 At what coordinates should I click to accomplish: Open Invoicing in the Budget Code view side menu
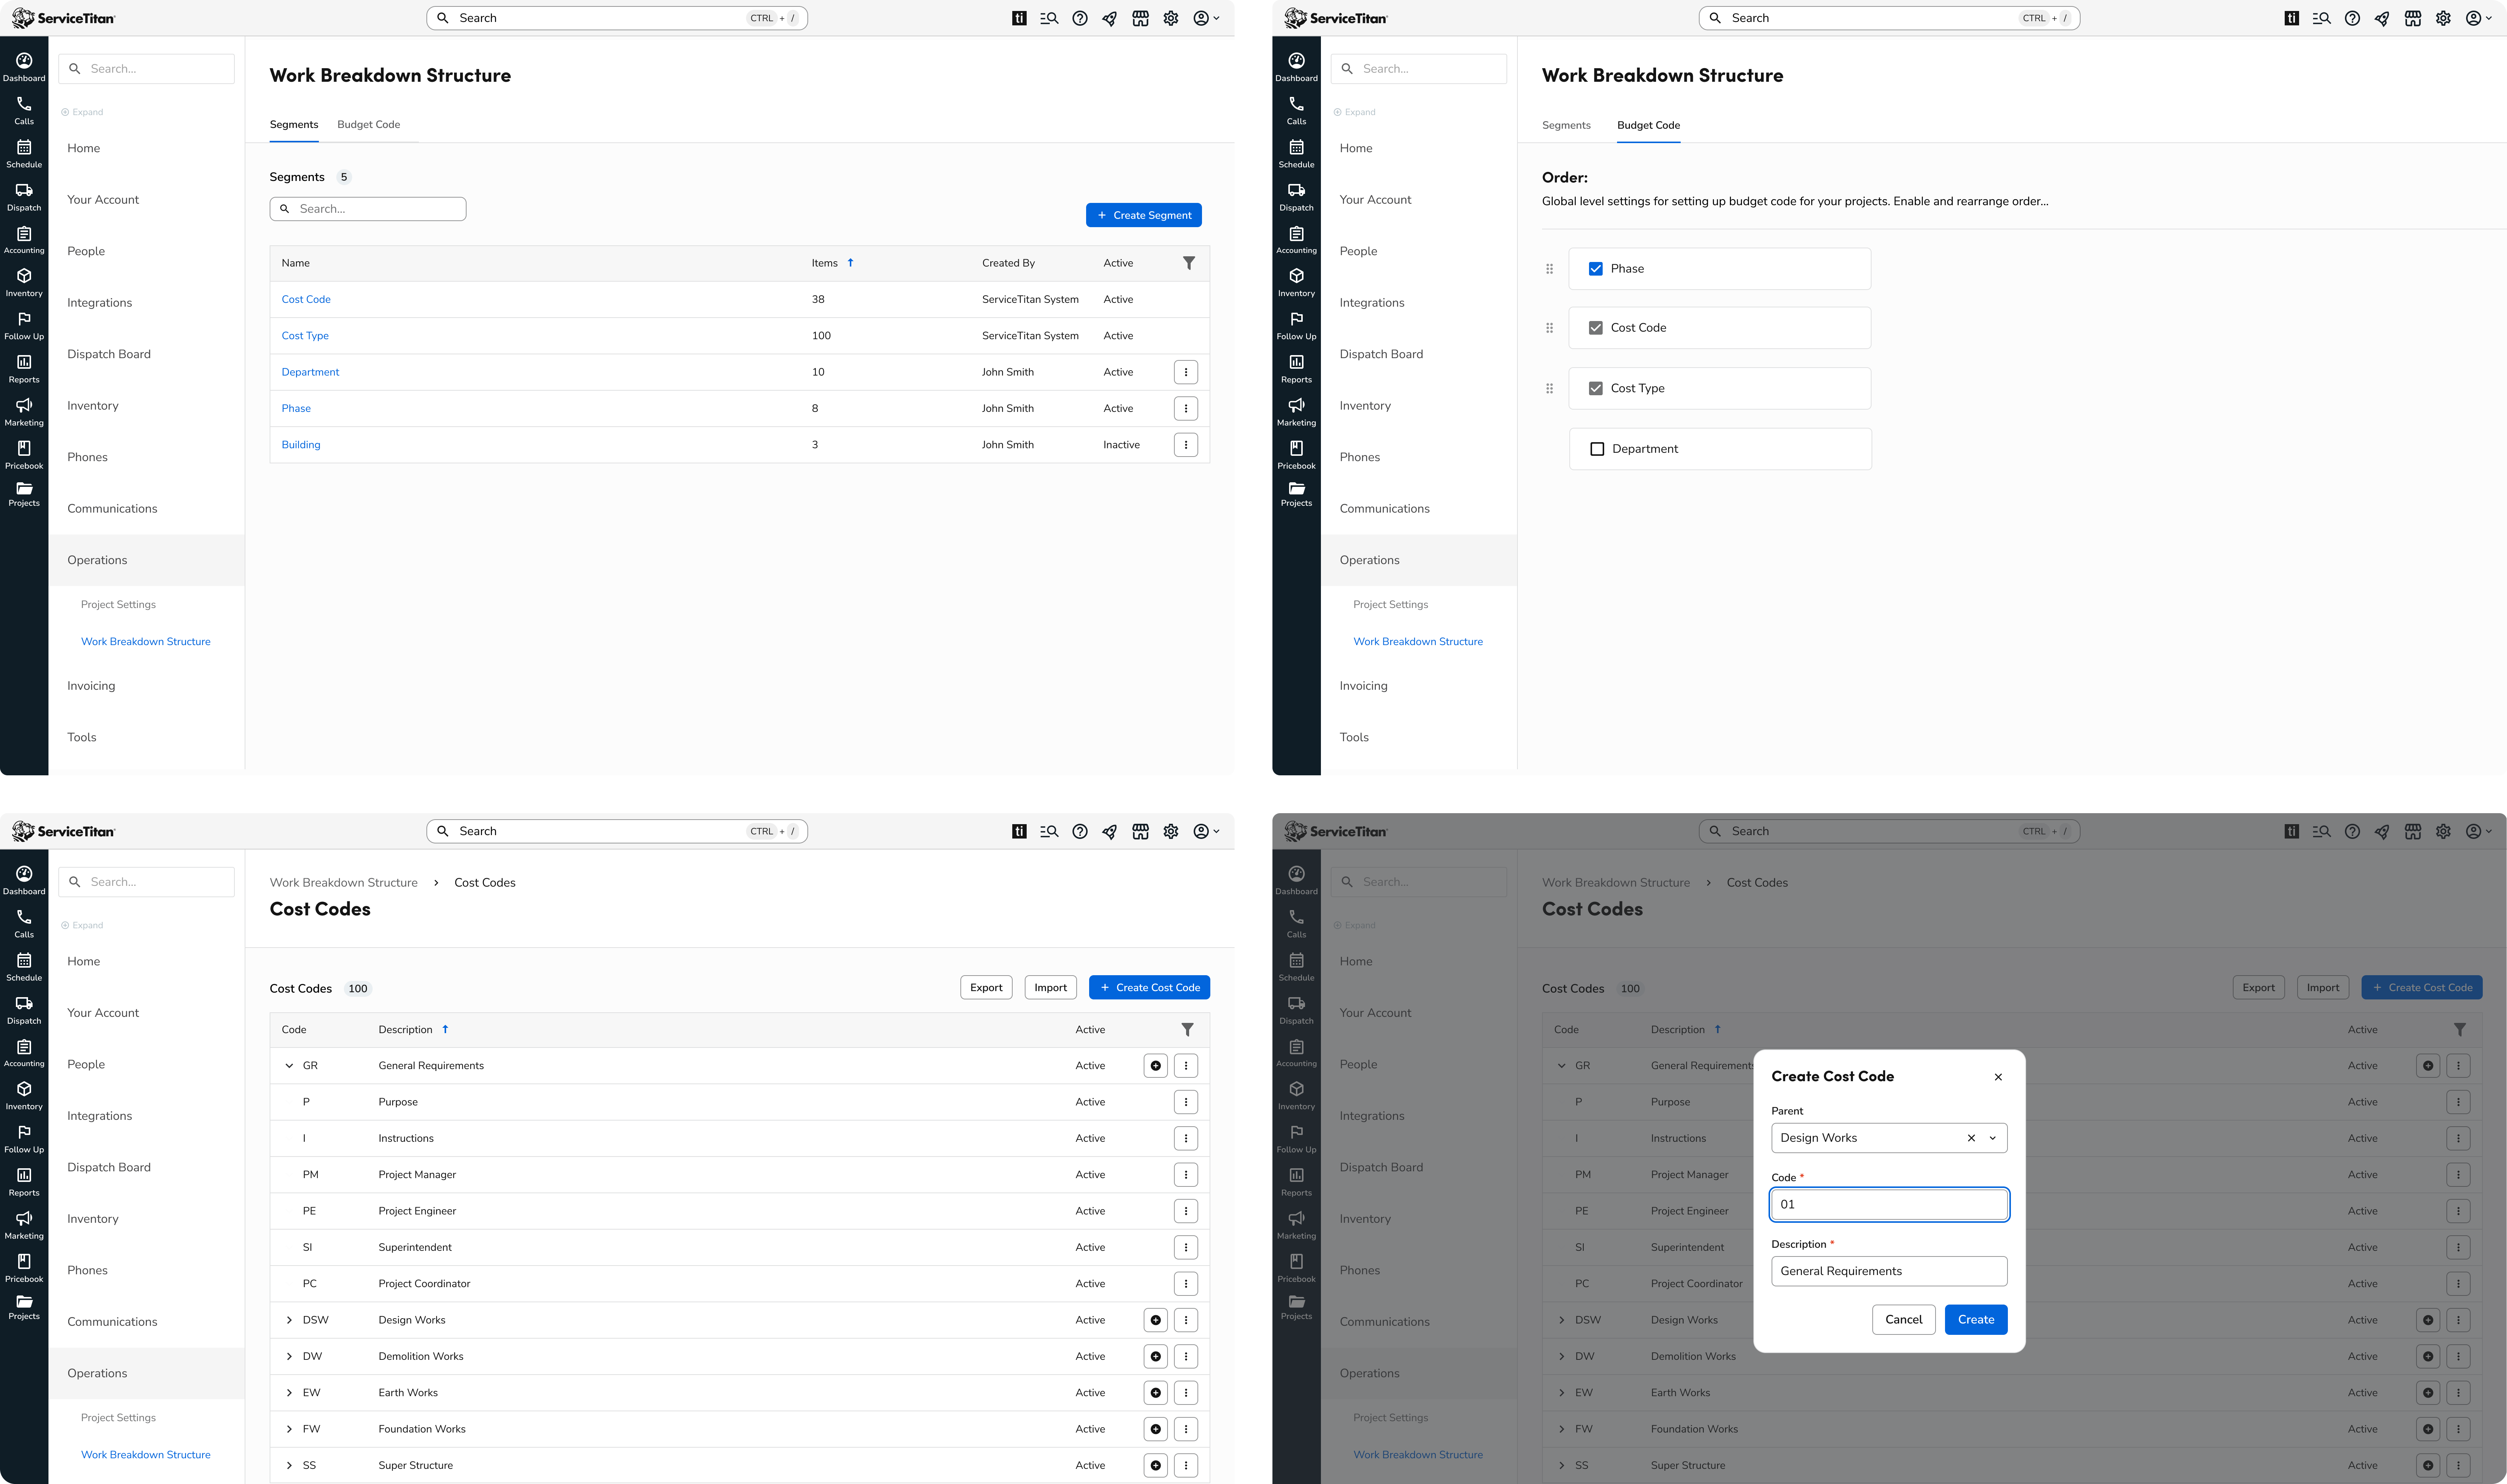(x=1364, y=686)
